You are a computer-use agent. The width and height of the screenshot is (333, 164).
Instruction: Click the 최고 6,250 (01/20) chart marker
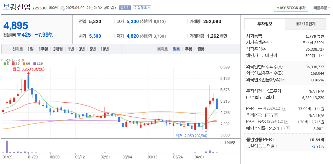coord(28,69)
